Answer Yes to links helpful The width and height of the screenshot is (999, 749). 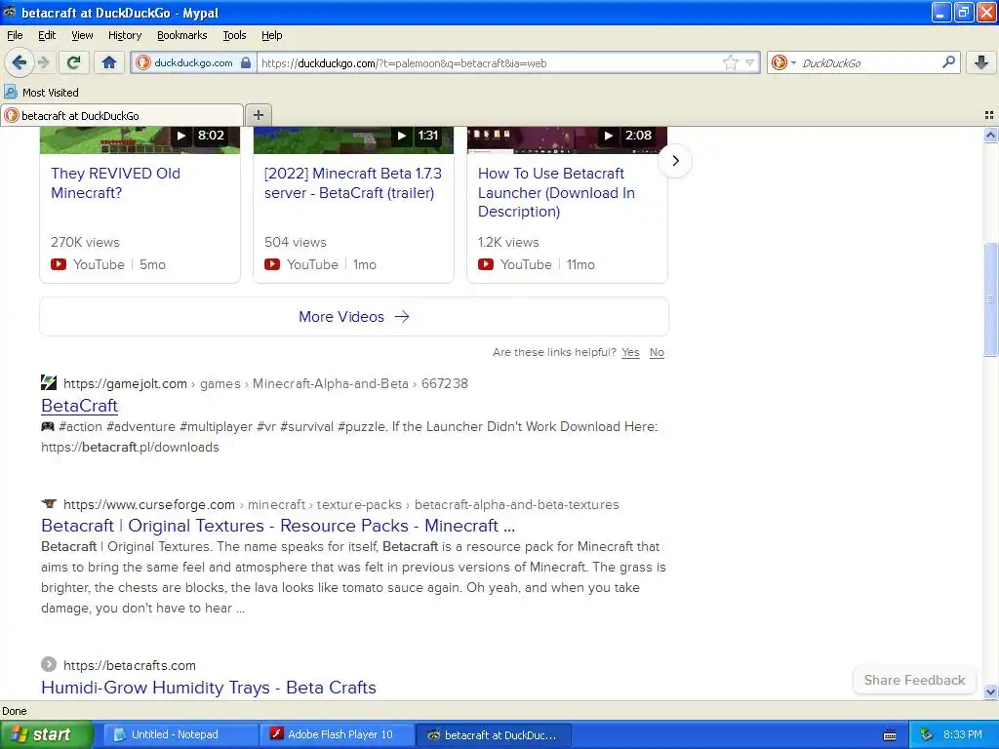[x=630, y=352]
